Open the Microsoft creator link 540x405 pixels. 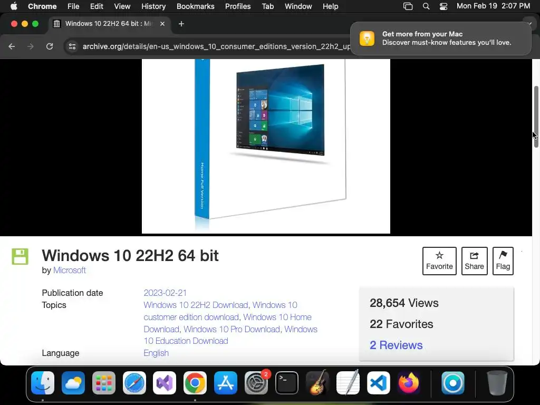[x=69, y=271]
